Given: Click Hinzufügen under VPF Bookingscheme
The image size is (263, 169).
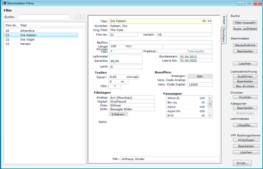Looking at the screenshot, I should (246, 140).
